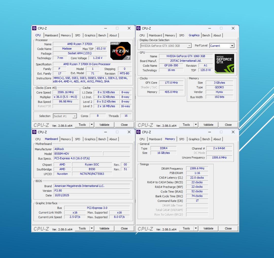Switch to the Graphics tab in the Mainboard window
The width and height of the screenshot is (274, 258).
click(90, 139)
